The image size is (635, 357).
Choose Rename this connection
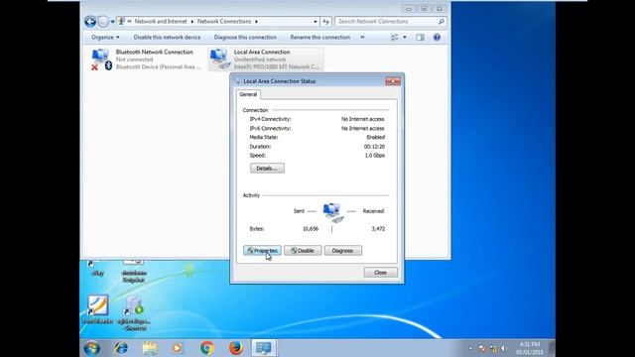[x=319, y=38]
